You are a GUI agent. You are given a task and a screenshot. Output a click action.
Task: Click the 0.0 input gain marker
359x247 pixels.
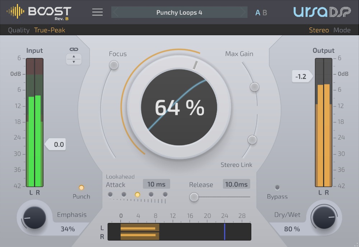tap(56, 144)
